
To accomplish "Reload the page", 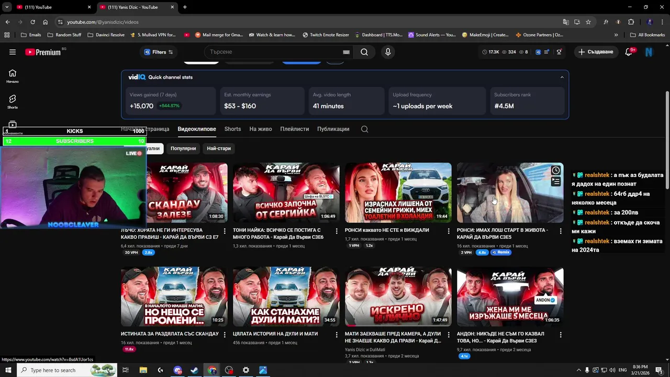I will pyautogui.click(x=32, y=22).
